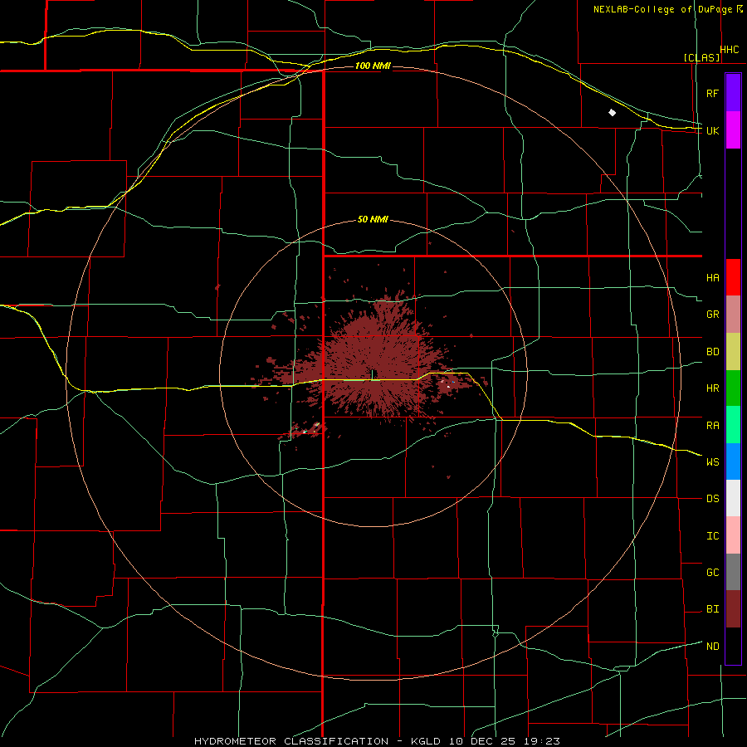Viewport: 747px width, 747px height.
Task: Click the white diamond marker on the map
Action: coord(613,112)
